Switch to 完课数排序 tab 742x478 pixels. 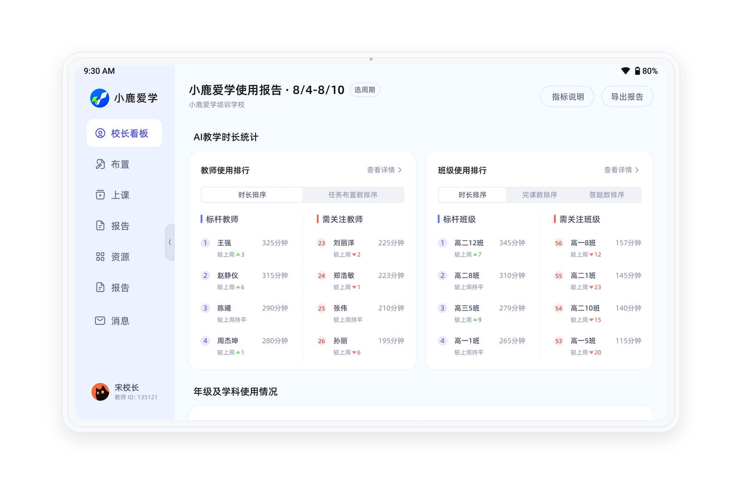[540, 194]
